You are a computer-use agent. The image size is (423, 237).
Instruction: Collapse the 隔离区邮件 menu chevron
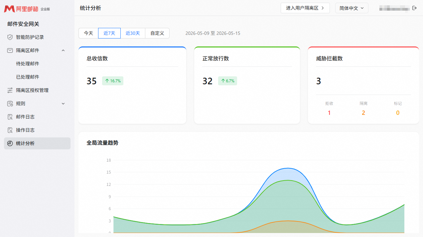point(63,50)
